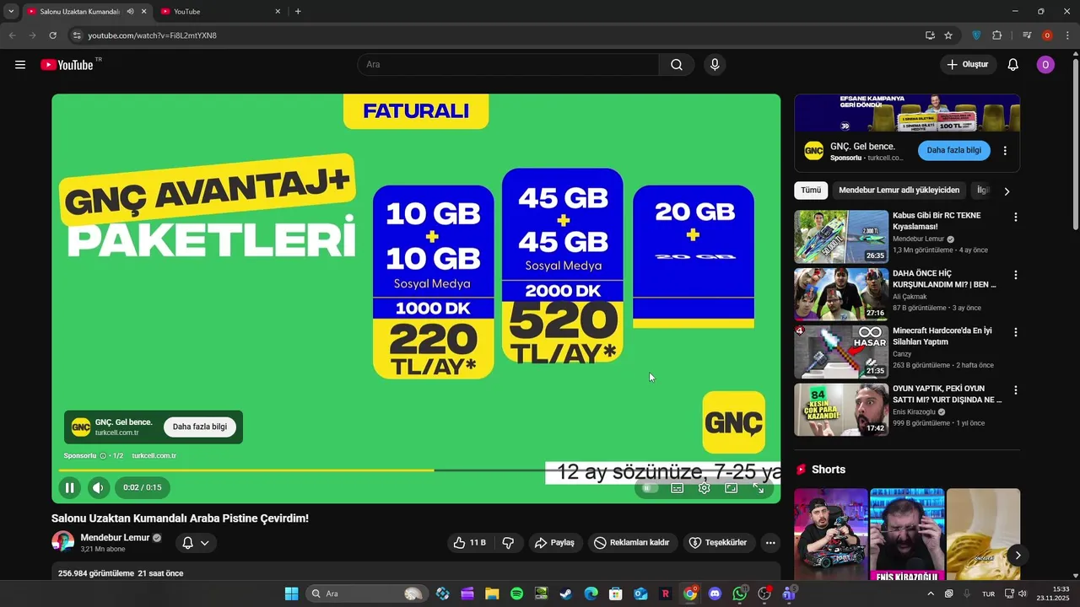Screen dimensions: 1080x607
Task: Seek on the yellow ad progress bar
Action: tap(246, 470)
